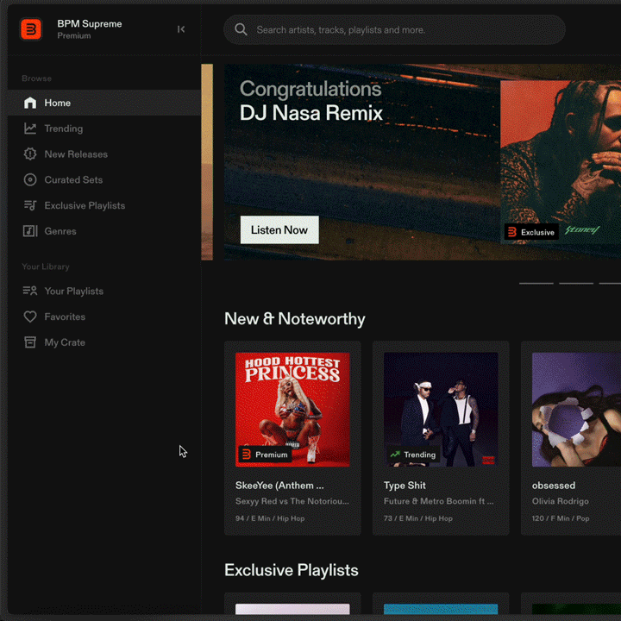The height and width of the screenshot is (621, 621).
Task: Click the 73 / E Min / Hip Hop text
Action: coord(418,518)
